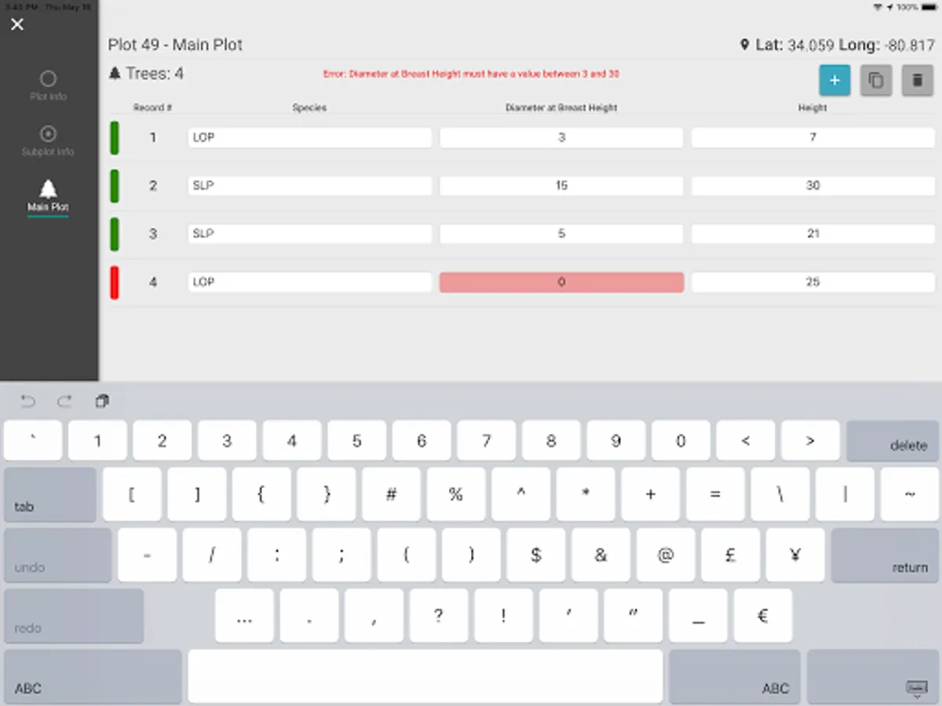
Task: Edit height field showing 7 in record 1
Action: (813, 137)
